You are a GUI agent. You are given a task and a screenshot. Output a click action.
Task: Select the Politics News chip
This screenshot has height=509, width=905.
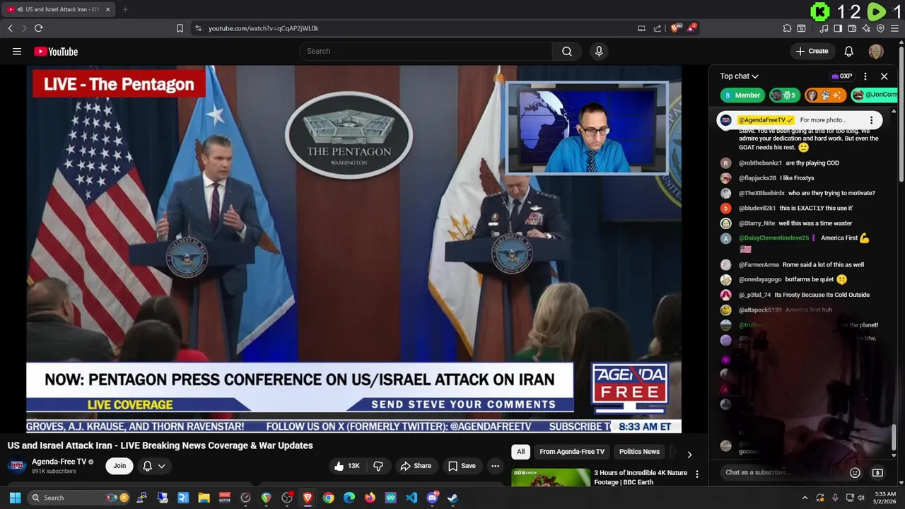coord(639,452)
